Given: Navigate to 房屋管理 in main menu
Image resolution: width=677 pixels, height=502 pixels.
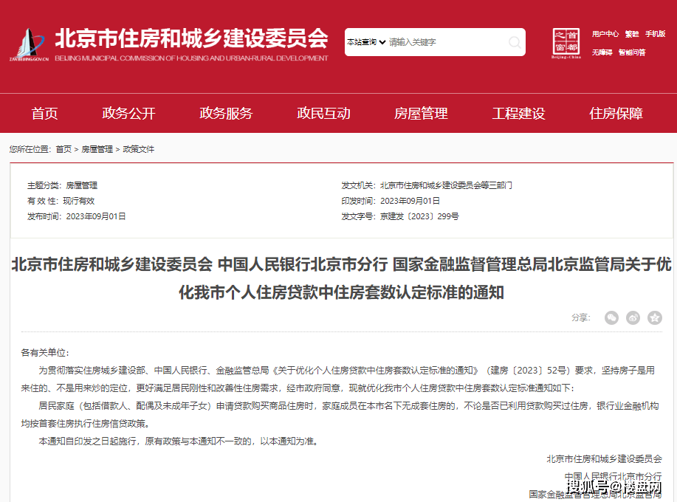Looking at the screenshot, I should tap(421, 113).
